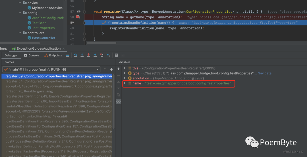Image resolution: width=307 pixels, height=157 pixels.
Task: Click the Variables panel header
Action: 124,62
